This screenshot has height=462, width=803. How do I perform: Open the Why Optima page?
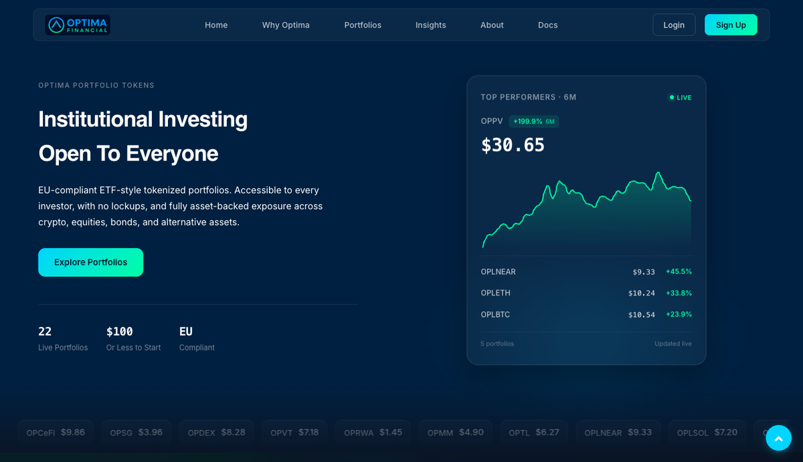pyautogui.click(x=286, y=25)
